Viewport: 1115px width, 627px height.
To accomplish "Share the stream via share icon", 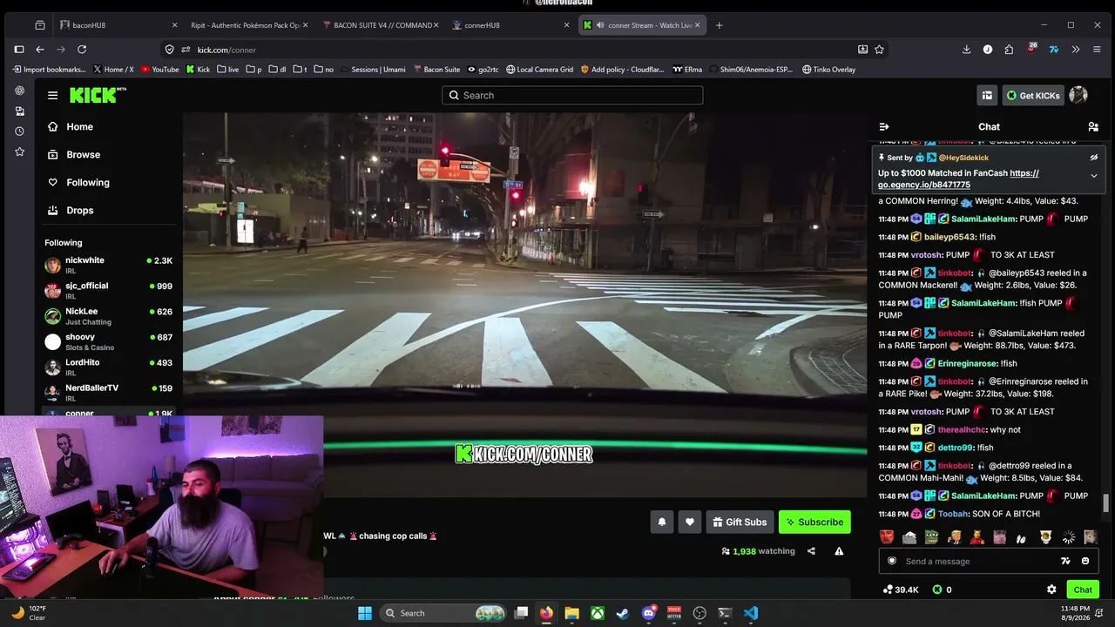I will click(811, 551).
